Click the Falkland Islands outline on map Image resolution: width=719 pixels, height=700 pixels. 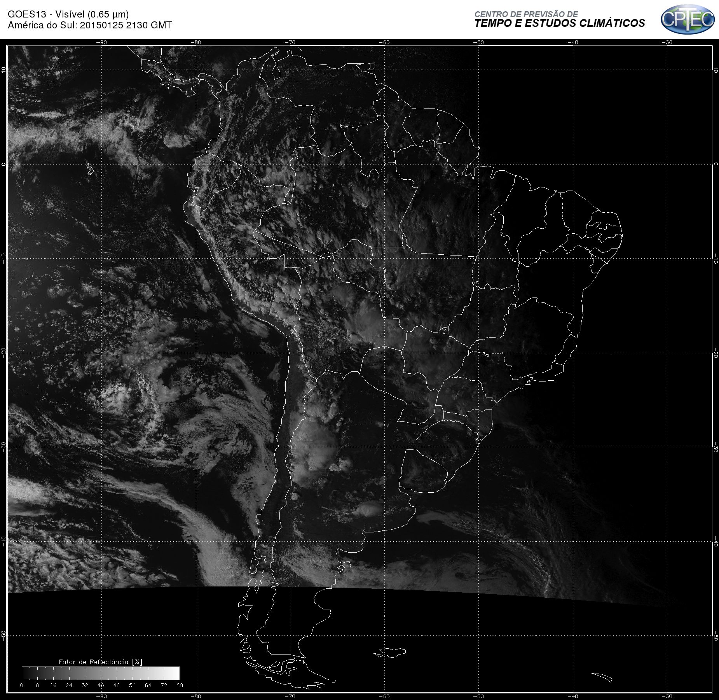(x=390, y=652)
